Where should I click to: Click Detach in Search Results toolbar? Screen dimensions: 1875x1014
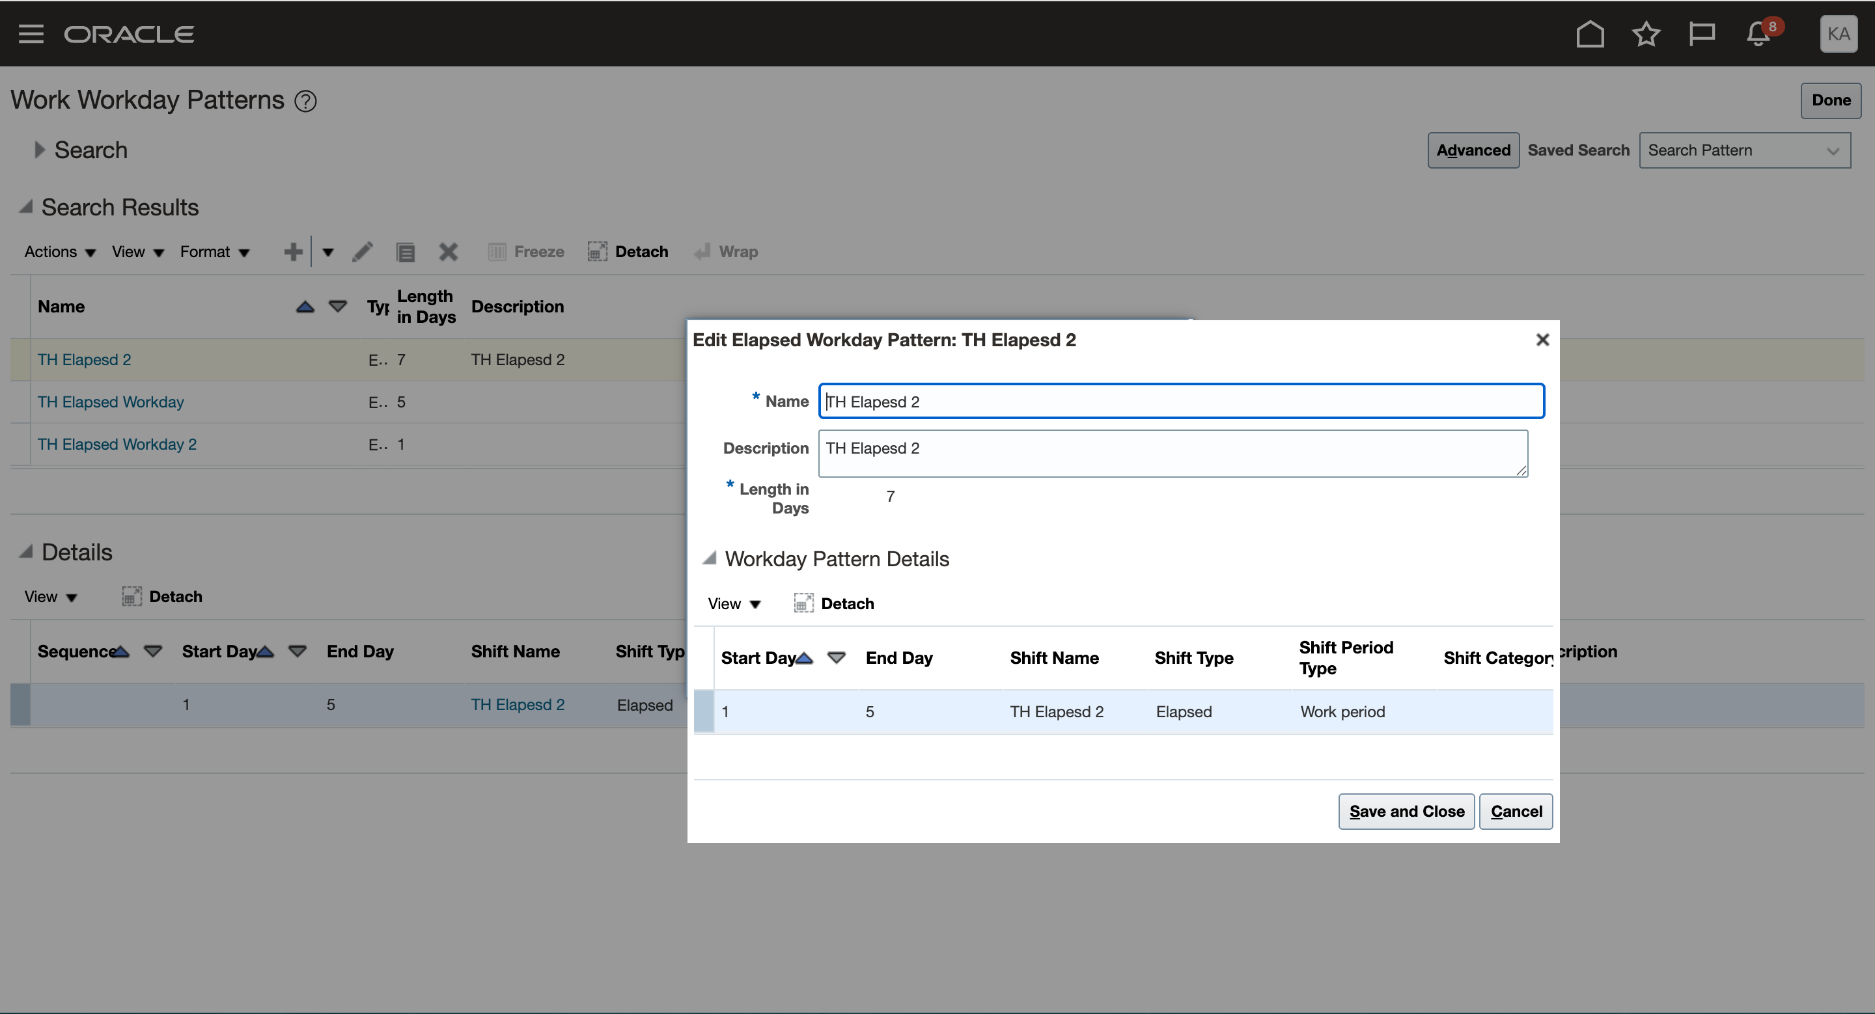tap(628, 252)
